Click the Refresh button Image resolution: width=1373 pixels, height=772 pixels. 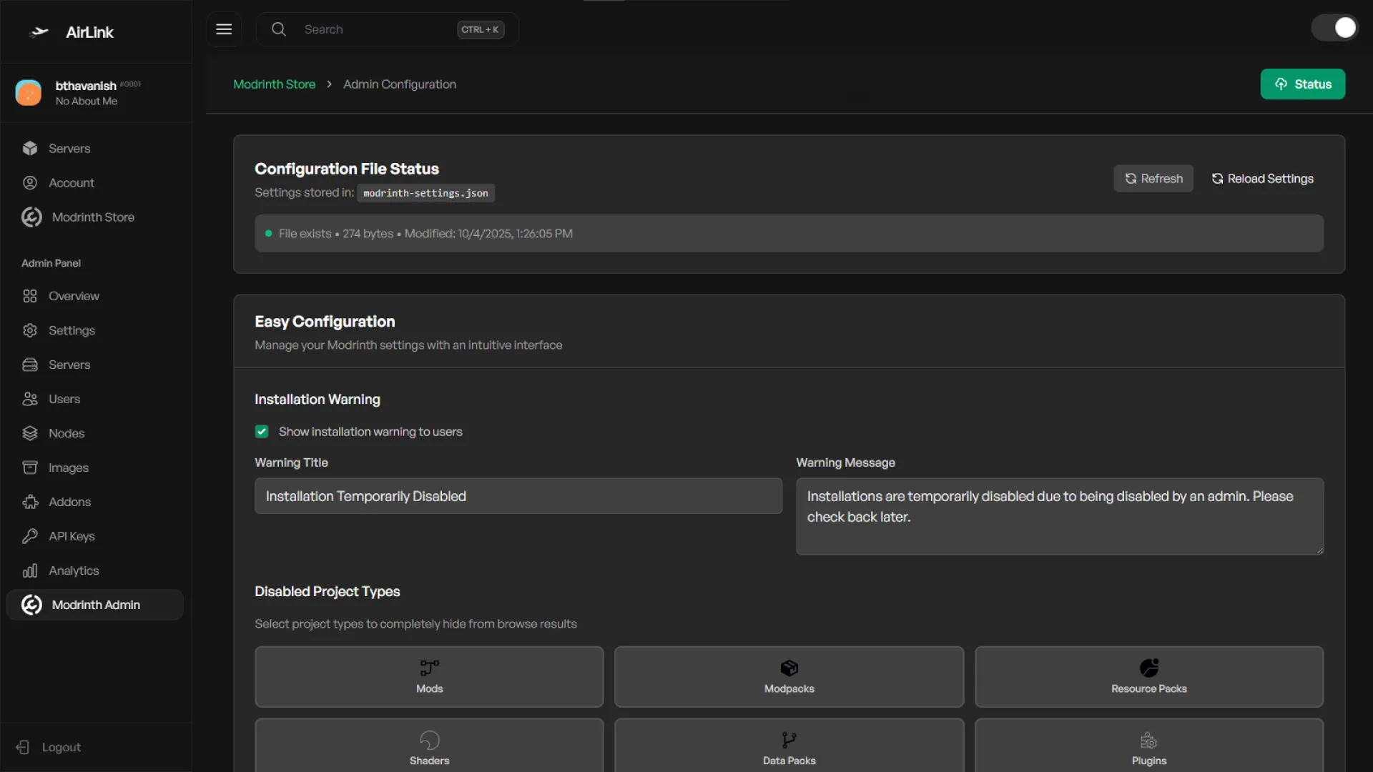[1153, 179]
